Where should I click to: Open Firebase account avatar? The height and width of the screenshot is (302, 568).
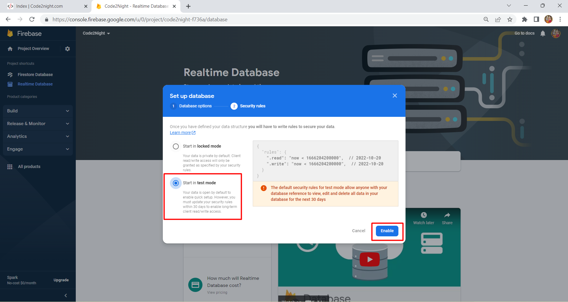(x=556, y=33)
